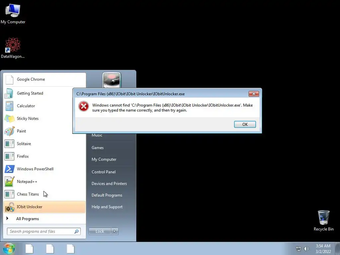
Task: Launch Google Chrome label in Start menu
Action: pos(31,79)
